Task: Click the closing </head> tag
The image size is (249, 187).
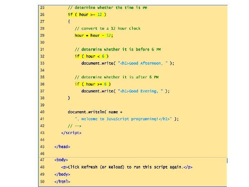Action: tap(62, 147)
